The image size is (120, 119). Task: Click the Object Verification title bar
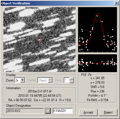(57, 3)
